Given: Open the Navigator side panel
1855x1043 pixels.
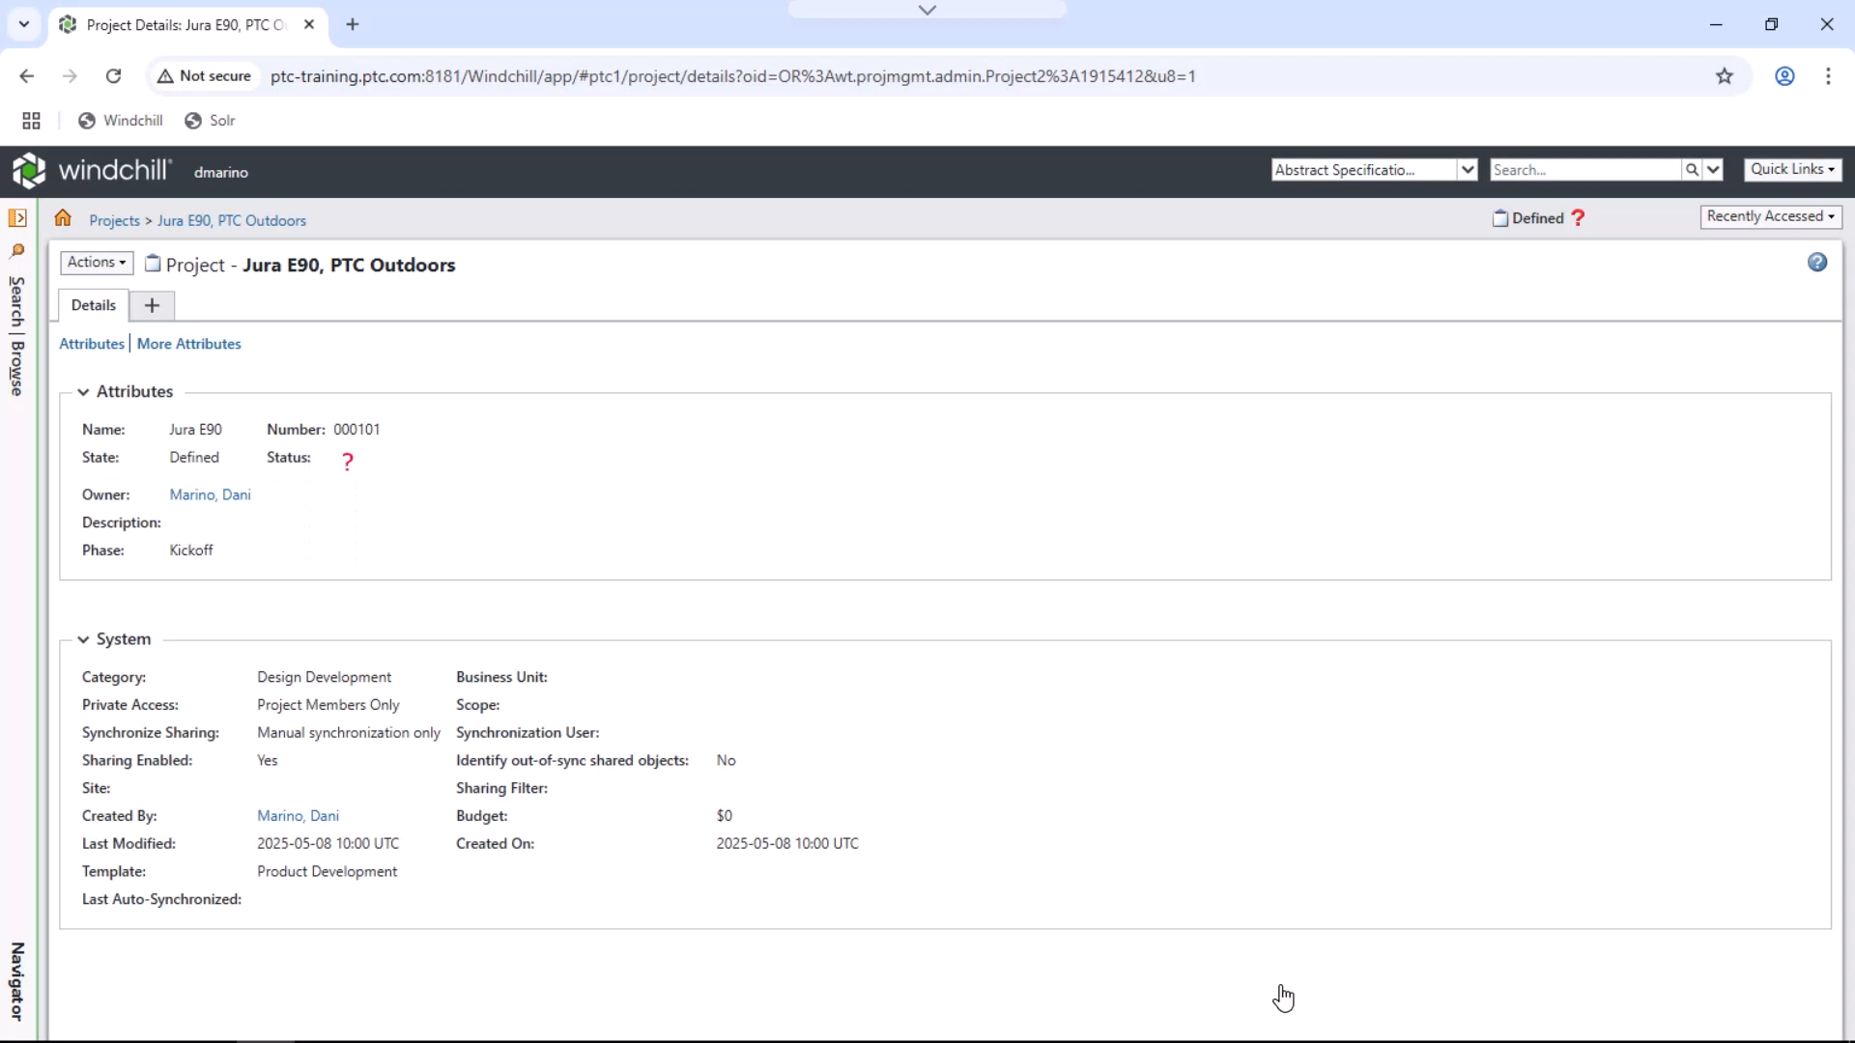Looking at the screenshot, I should click(x=17, y=981).
